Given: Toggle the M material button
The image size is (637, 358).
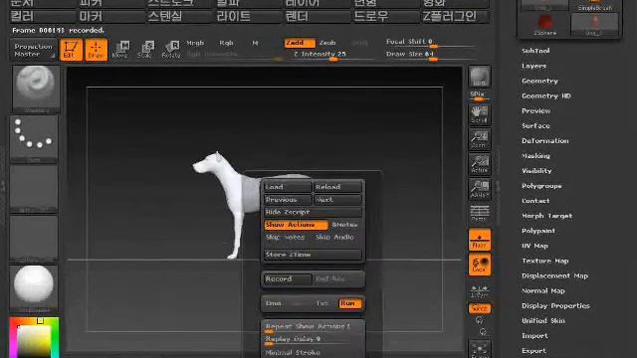Looking at the screenshot, I should click(255, 43).
